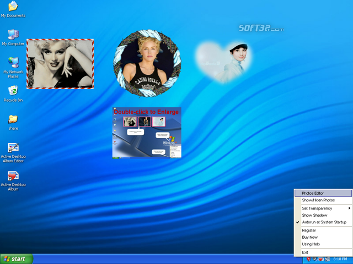Select Buy Now in the tray menu
This screenshot has height=264, width=353.
(323, 237)
